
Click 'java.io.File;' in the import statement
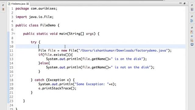[x=41, y=17]
